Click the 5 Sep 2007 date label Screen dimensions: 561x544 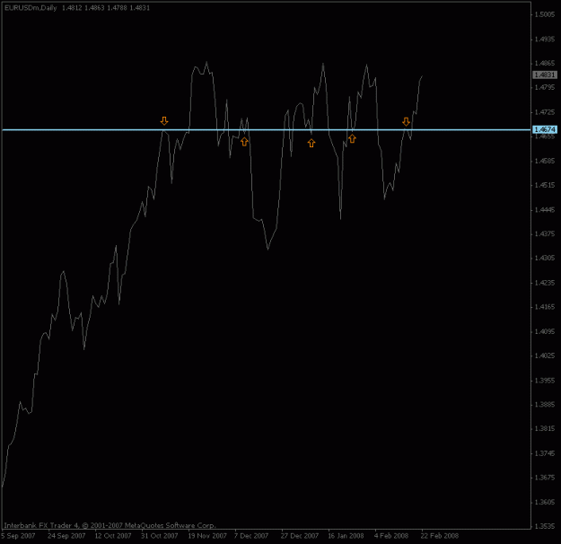pos(19,536)
